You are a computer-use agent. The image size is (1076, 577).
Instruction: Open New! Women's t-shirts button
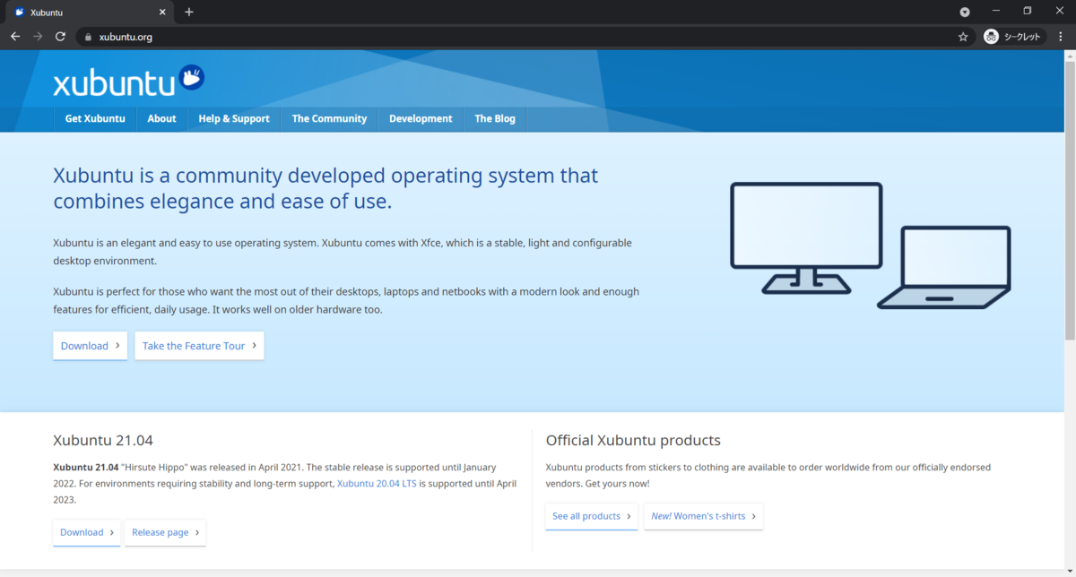coord(703,516)
